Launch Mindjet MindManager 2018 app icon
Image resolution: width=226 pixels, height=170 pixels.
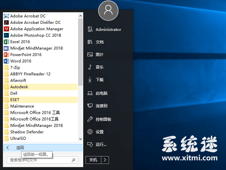[6, 48]
